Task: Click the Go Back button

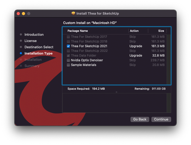Action: (x=140, y=119)
